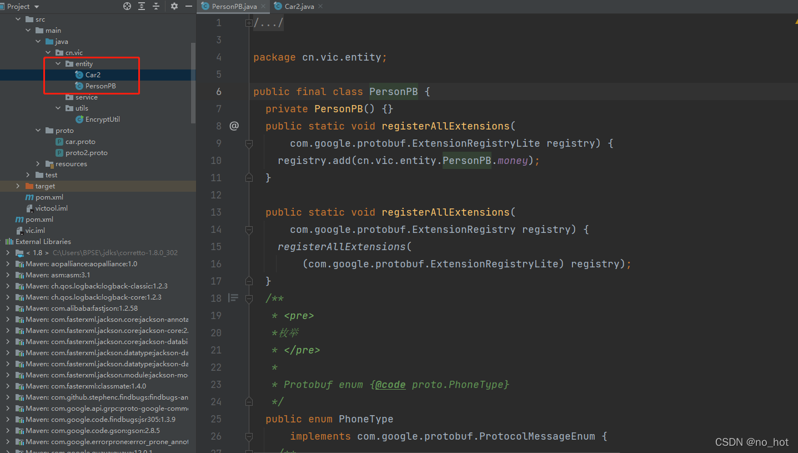
Task: Expand the resources folder arrow
Action: click(38, 164)
